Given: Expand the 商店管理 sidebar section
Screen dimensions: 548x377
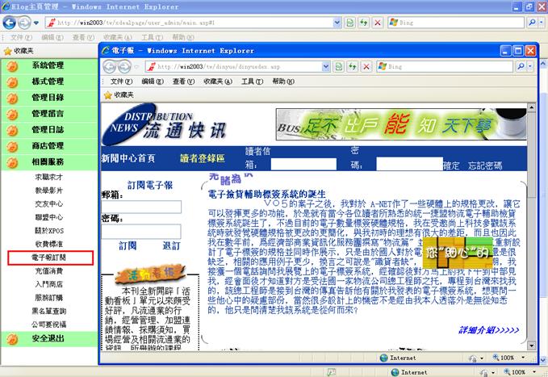Looking at the screenshot, I should [x=48, y=146].
